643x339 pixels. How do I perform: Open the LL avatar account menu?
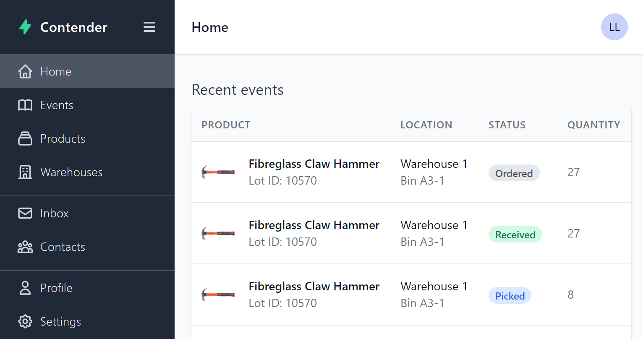click(x=614, y=26)
